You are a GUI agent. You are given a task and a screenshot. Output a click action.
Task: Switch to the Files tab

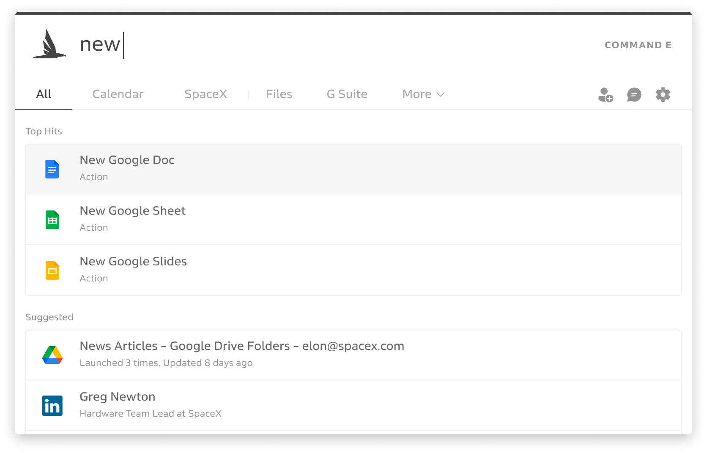pos(279,94)
